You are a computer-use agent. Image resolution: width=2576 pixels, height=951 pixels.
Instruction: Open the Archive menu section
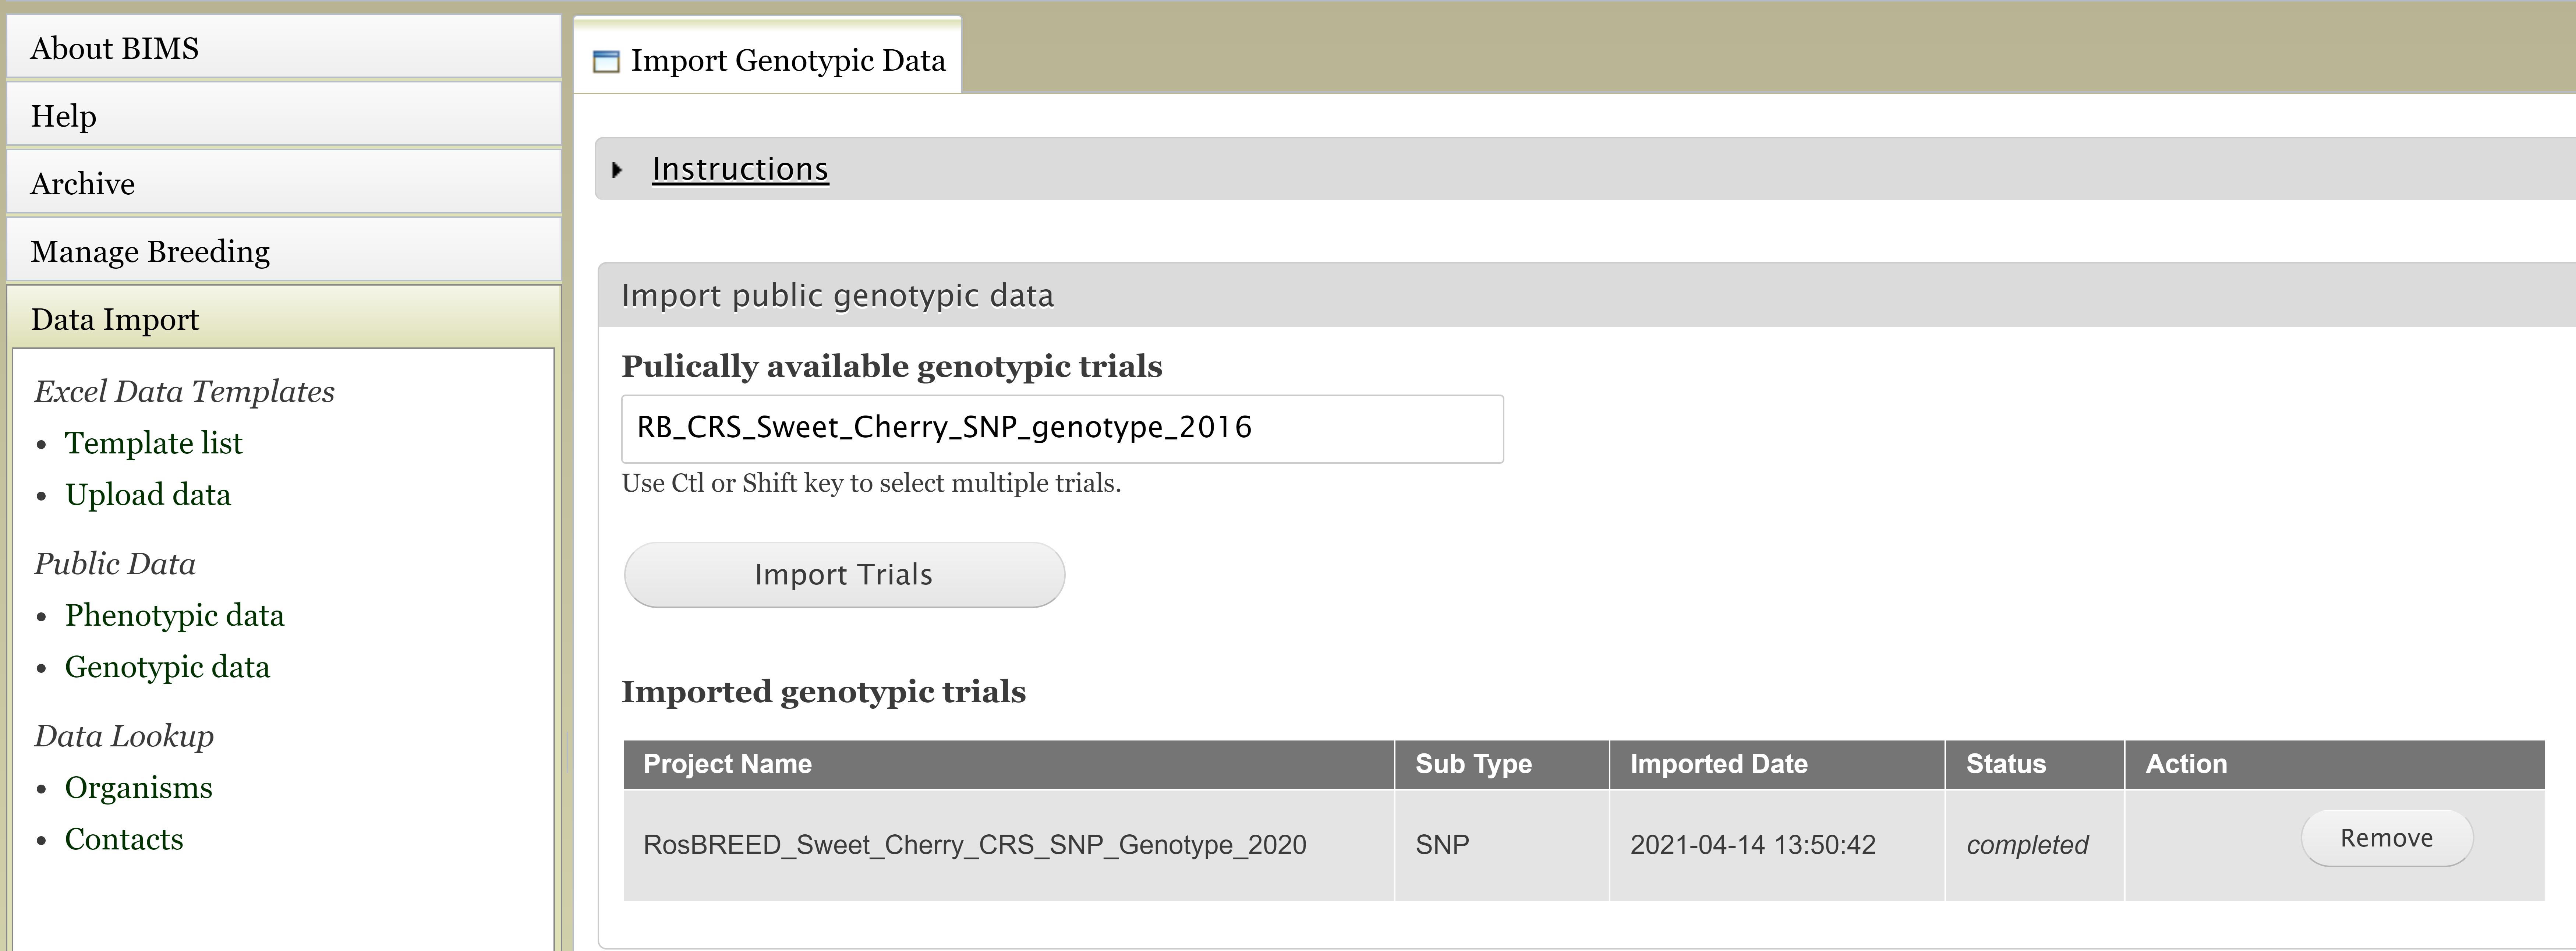284,183
